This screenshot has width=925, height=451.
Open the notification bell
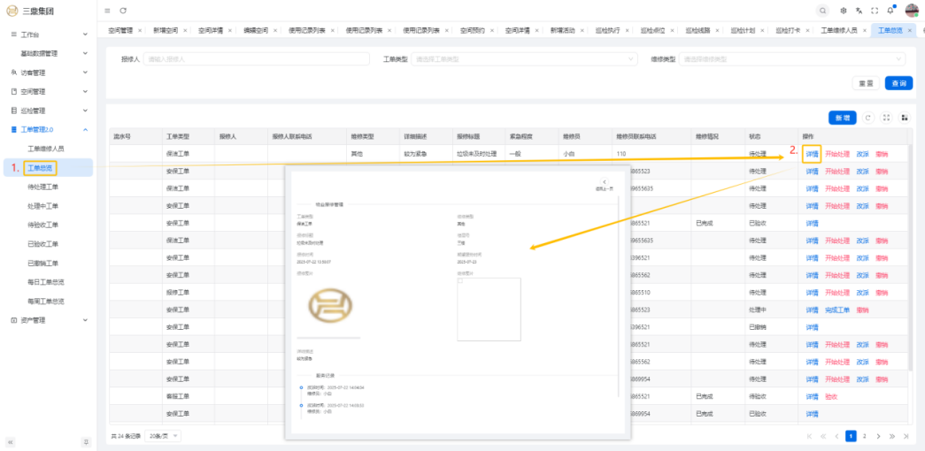pos(890,10)
